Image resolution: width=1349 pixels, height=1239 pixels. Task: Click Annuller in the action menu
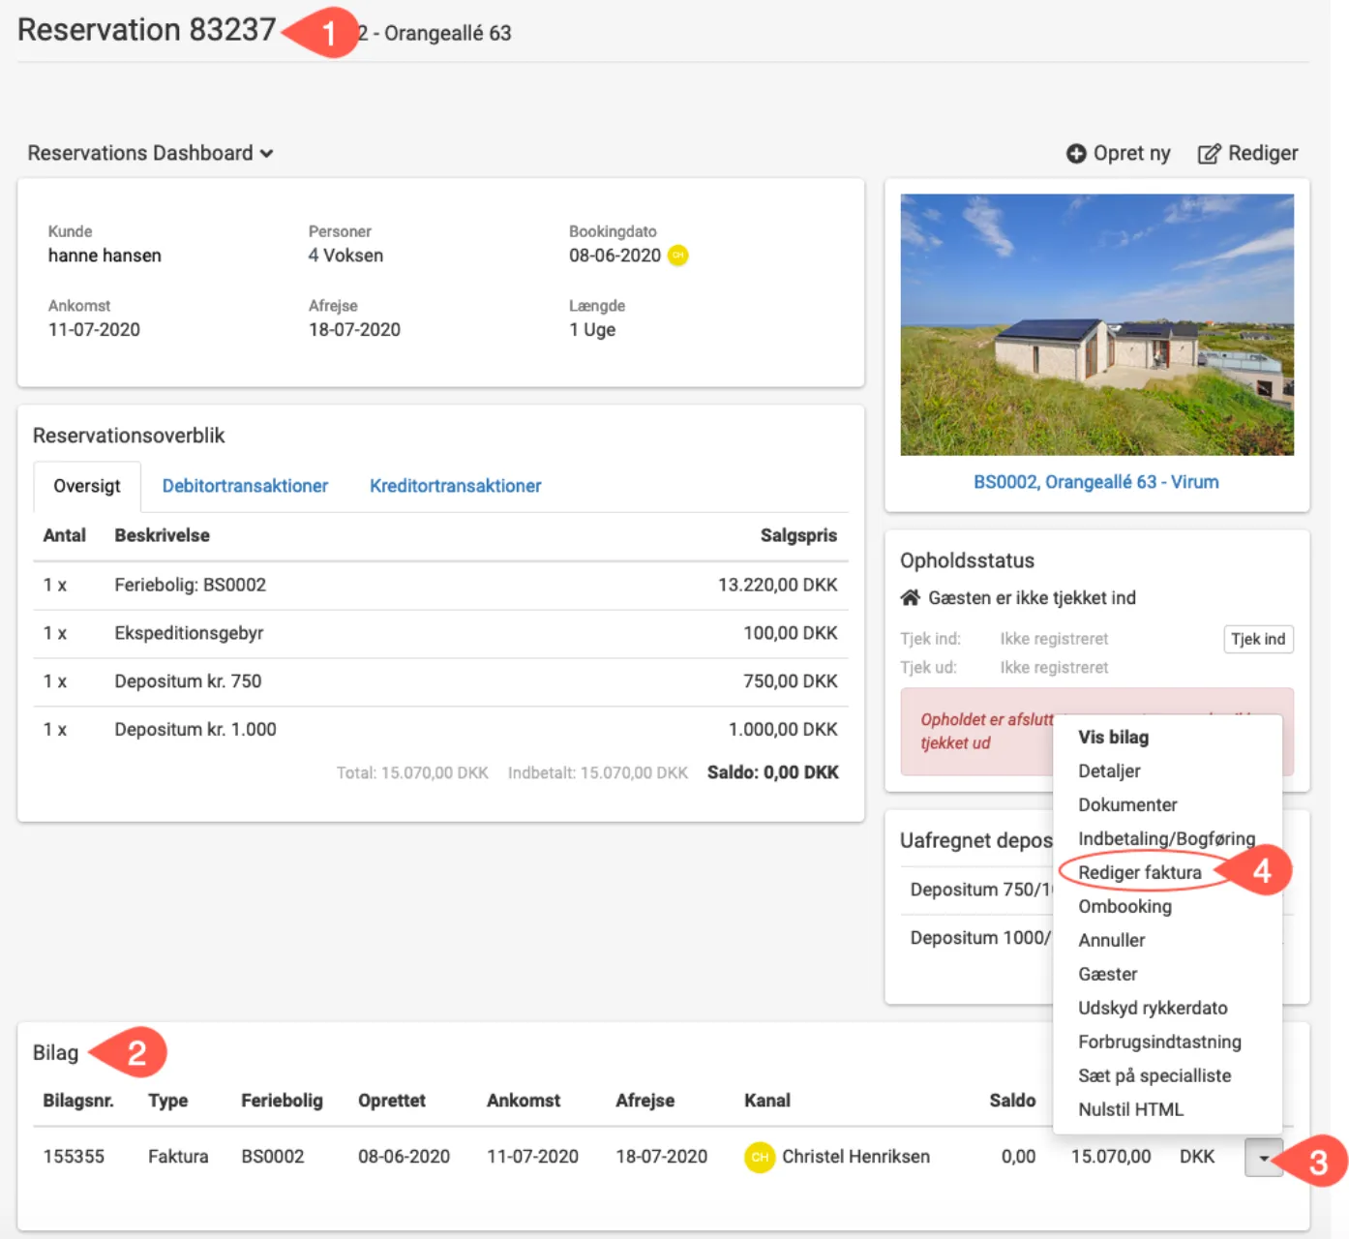[1111, 940]
